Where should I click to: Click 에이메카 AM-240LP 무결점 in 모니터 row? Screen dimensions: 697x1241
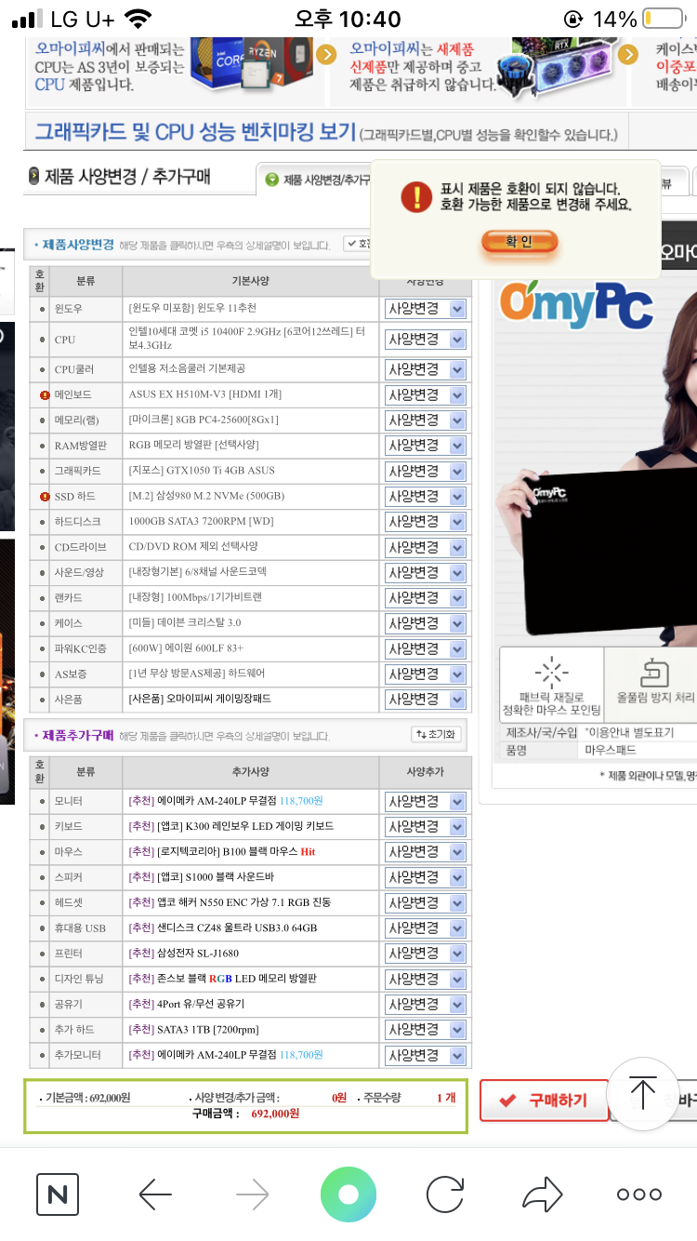[x=217, y=800]
